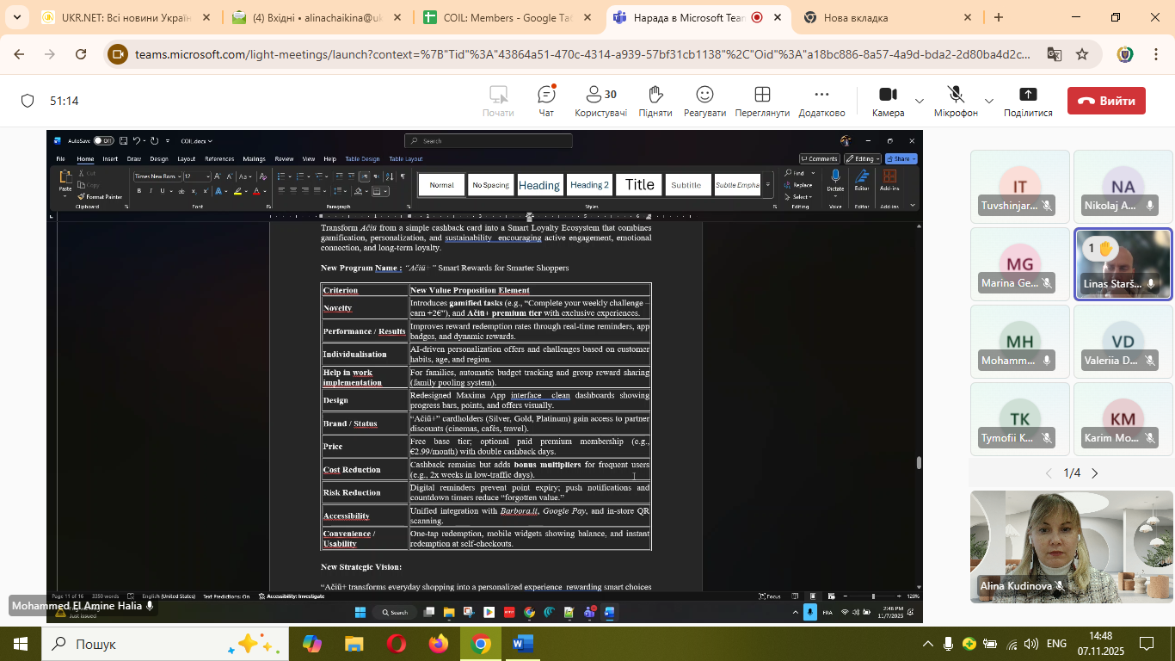Open Firefox from the Windows taskbar
This screenshot has width=1175, height=661.
pyautogui.click(x=438, y=644)
